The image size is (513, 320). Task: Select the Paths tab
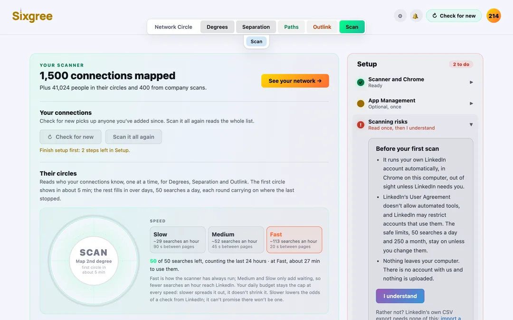pyautogui.click(x=291, y=27)
